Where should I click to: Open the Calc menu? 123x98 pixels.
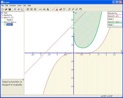click(x=25, y=6)
